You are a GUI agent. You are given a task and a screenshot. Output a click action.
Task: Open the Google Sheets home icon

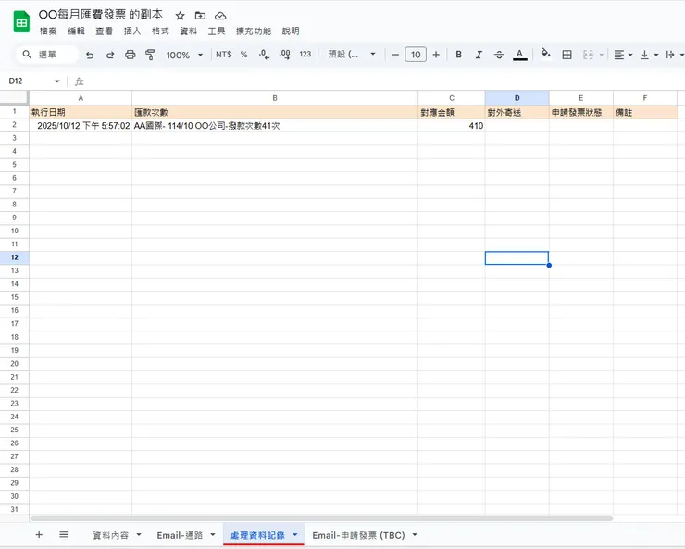tap(21, 22)
